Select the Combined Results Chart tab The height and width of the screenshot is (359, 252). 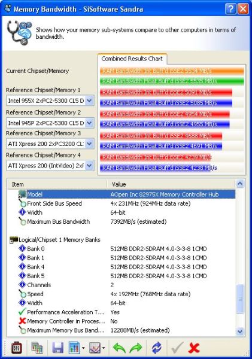(132, 59)
